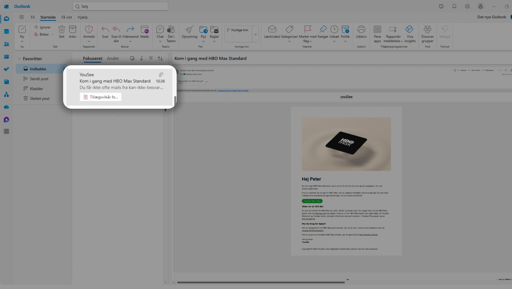Click Discover grupper

click(x=428, y=34)
